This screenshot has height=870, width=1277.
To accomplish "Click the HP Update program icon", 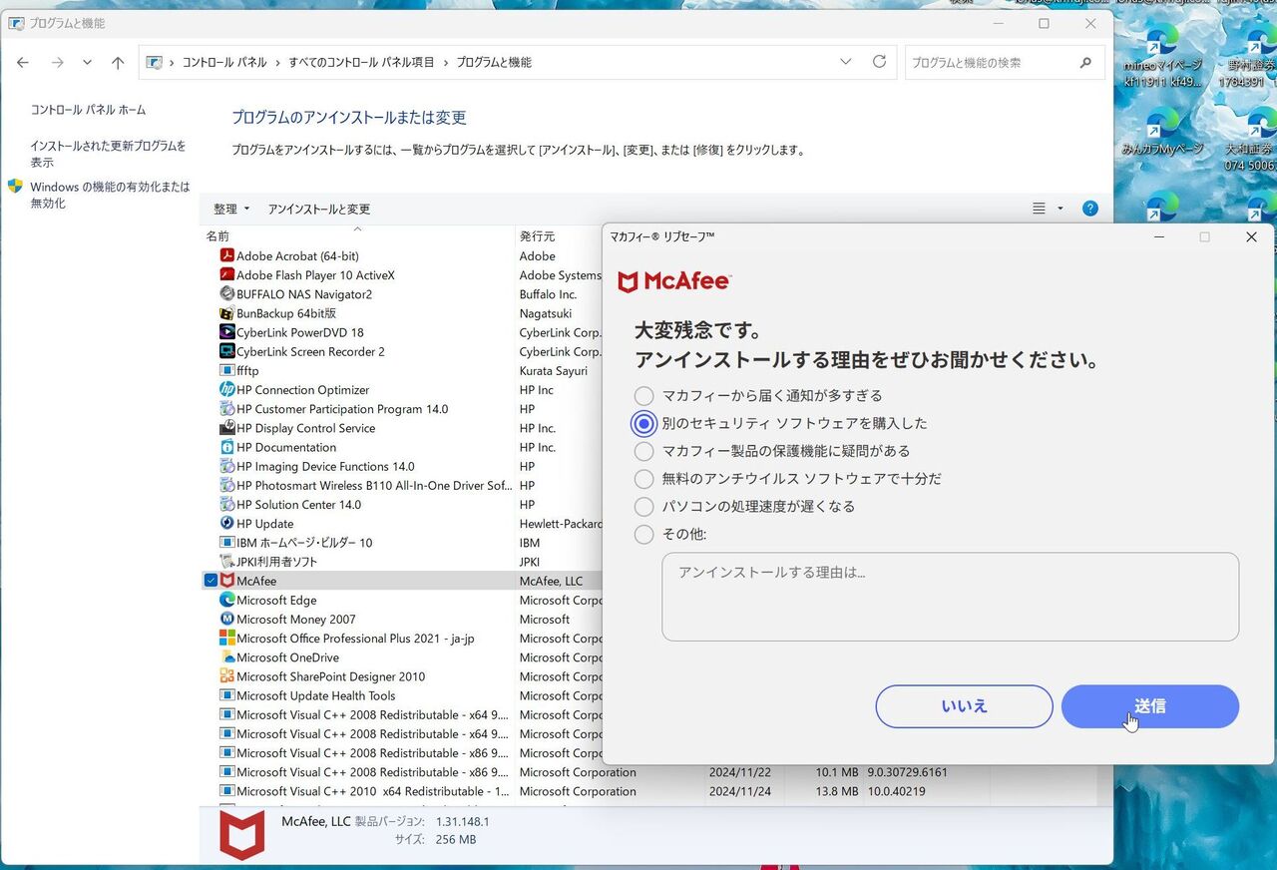I will pos(227,524).
